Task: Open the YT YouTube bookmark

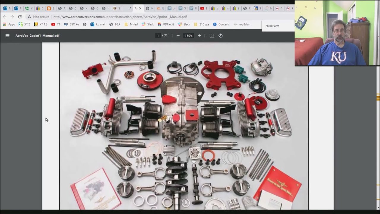Action: (56, 24)
